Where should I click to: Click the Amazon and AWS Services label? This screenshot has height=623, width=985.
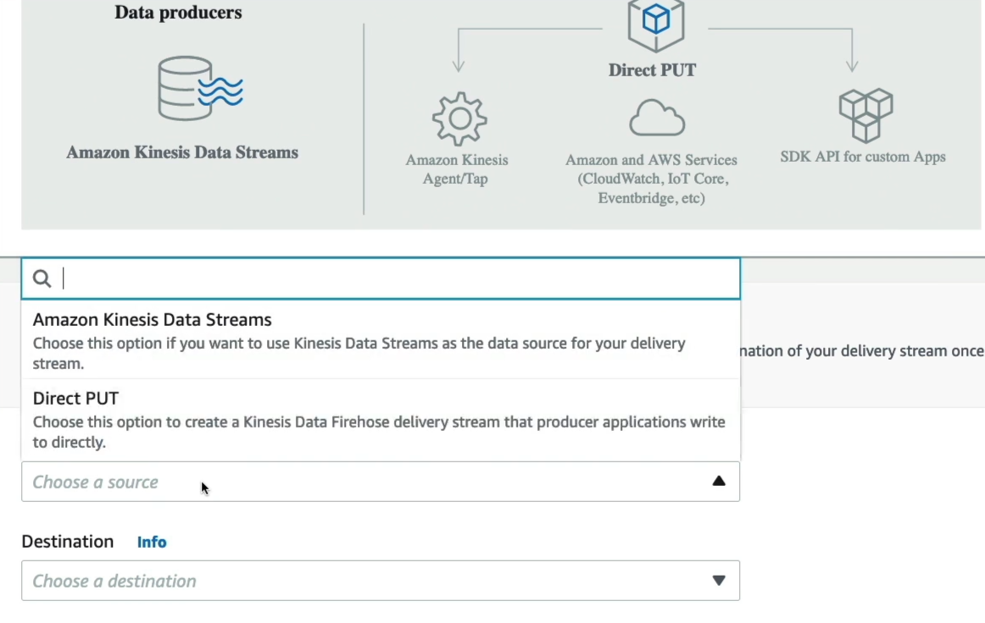[x=651, y=179]
